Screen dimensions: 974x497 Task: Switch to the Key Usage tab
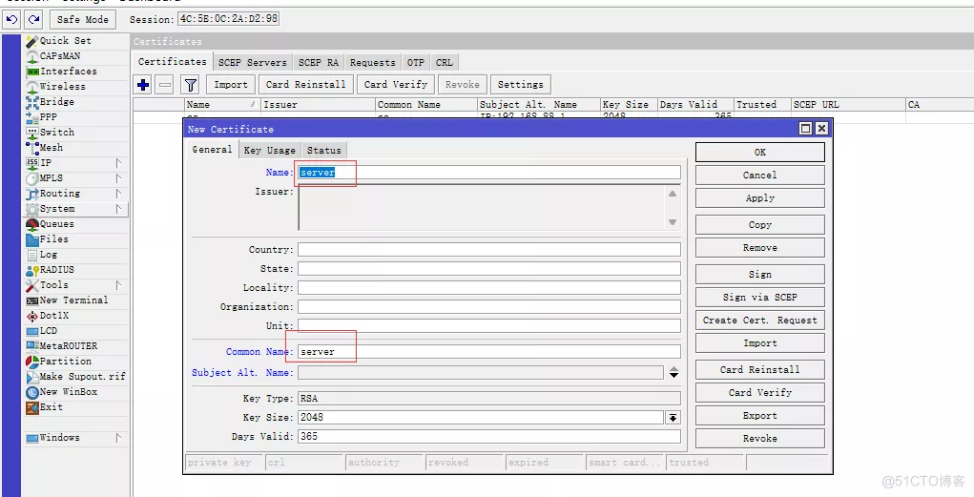[x=269, y=151]
